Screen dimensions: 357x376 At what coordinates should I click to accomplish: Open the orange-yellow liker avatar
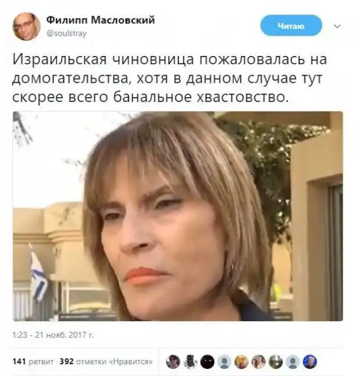point(242,361)
